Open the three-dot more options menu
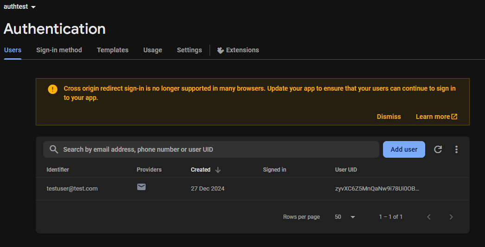This screenshot has width=485, height=247. [x=456, y=149]
